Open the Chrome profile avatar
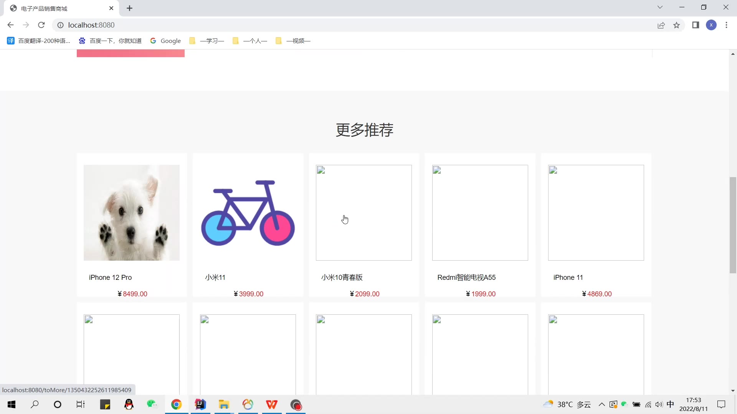 [711, 25]
